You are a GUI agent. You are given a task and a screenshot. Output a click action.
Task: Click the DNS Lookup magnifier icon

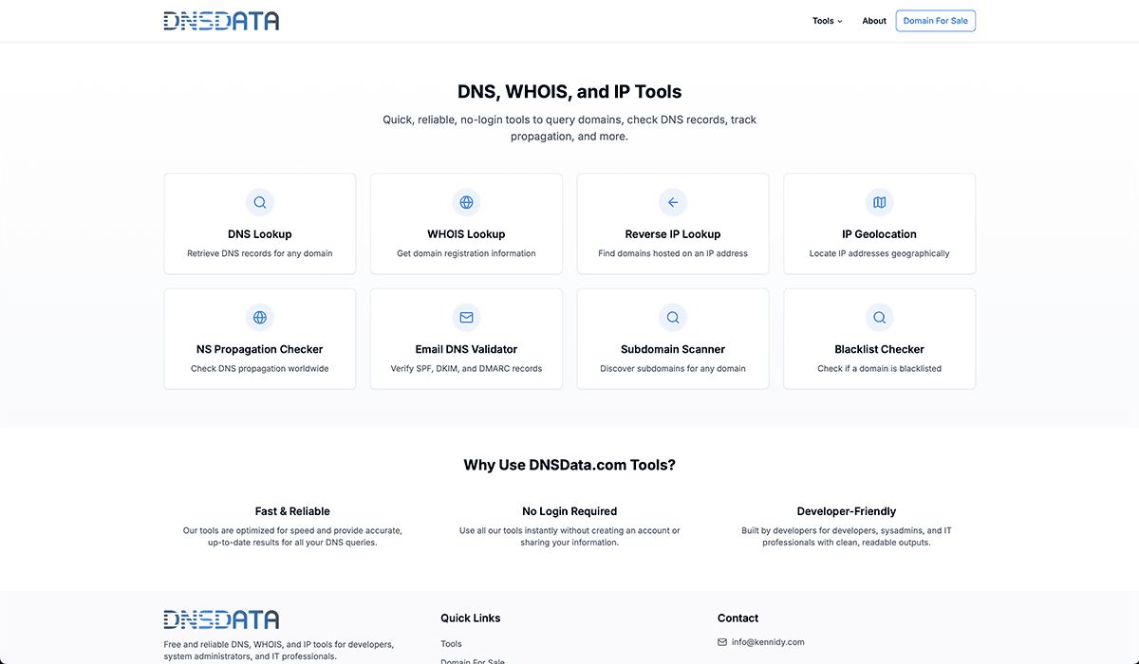click(259, 202)
